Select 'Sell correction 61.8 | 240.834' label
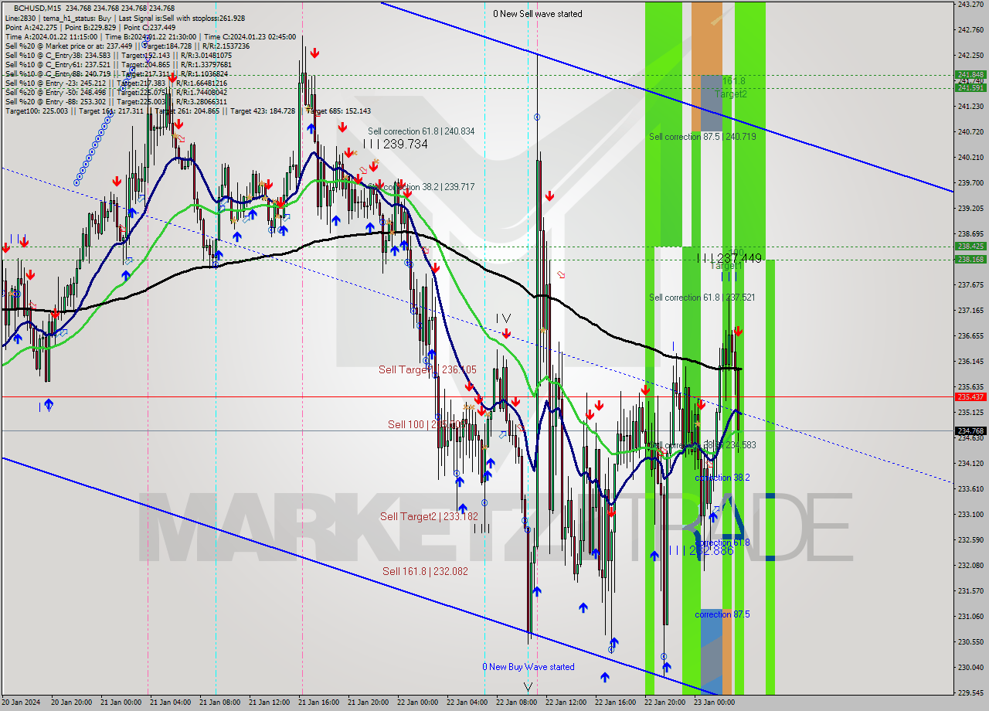The height and width of the screenshot is (711, 989). pyautogui.click(x=421, y=131)
